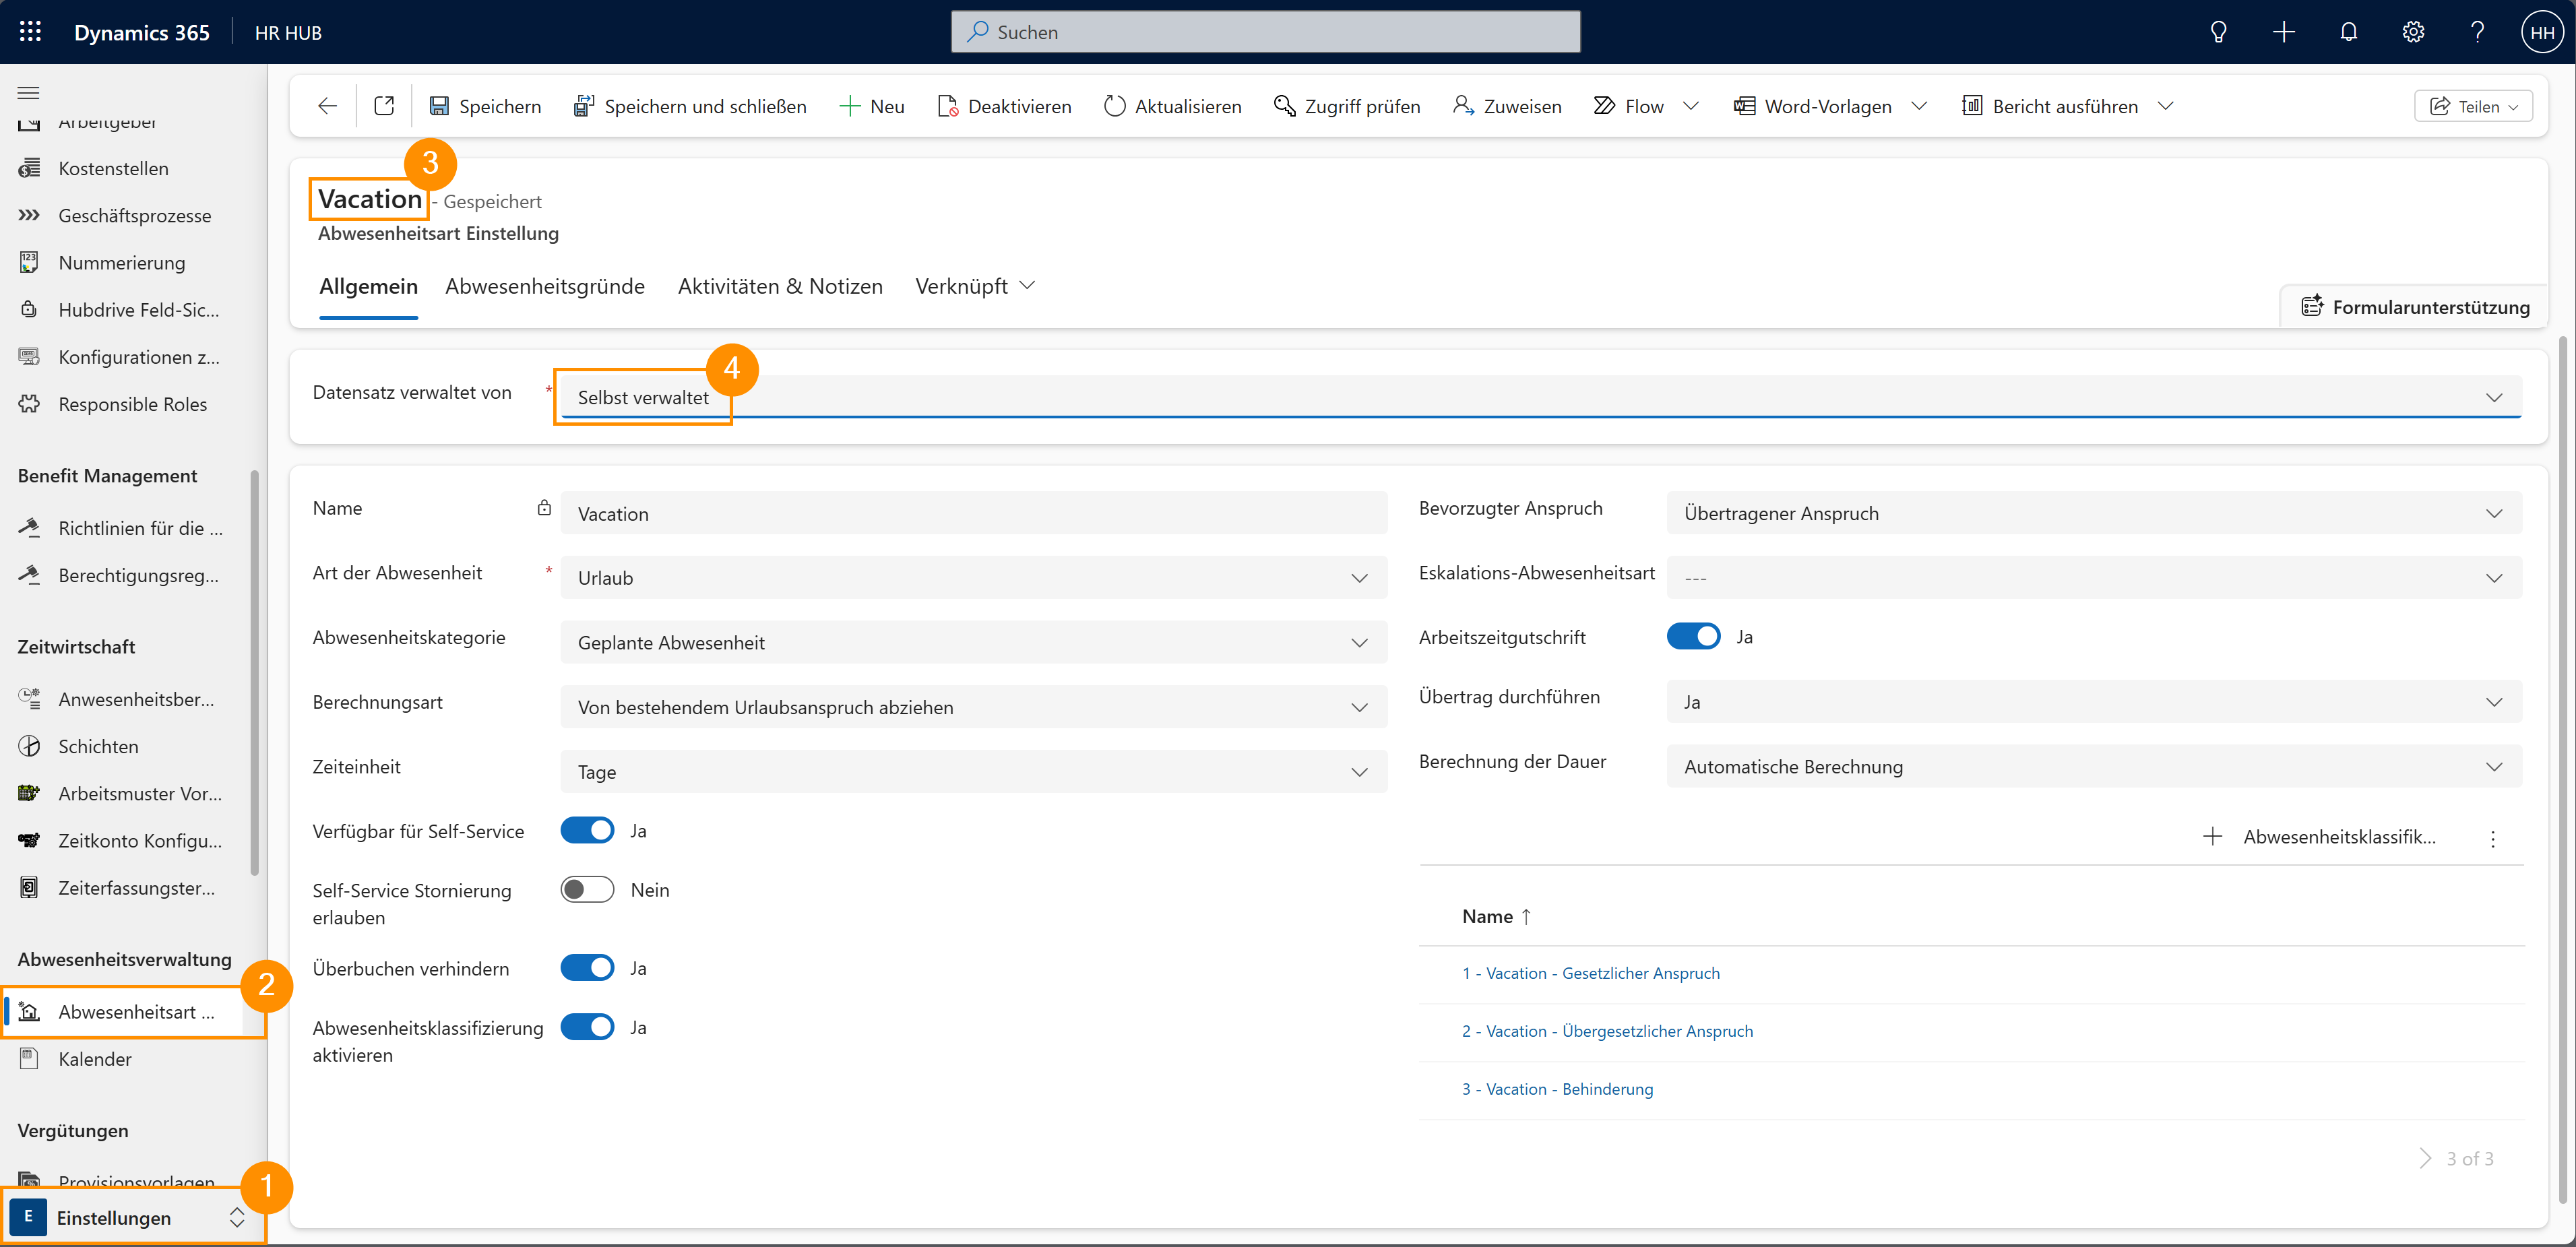Open the Aktivitäten & Notizen tab
The width and height of the screenshot is (2576, 1247).
pyautogui.click(x=780, y=286)
